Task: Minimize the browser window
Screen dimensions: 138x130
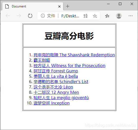Action: (108, 4)
